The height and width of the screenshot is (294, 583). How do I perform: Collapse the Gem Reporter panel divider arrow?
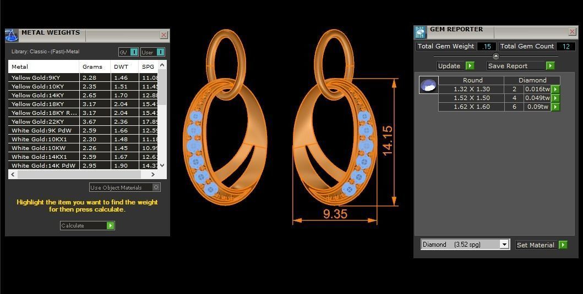[x=495, y=56]
